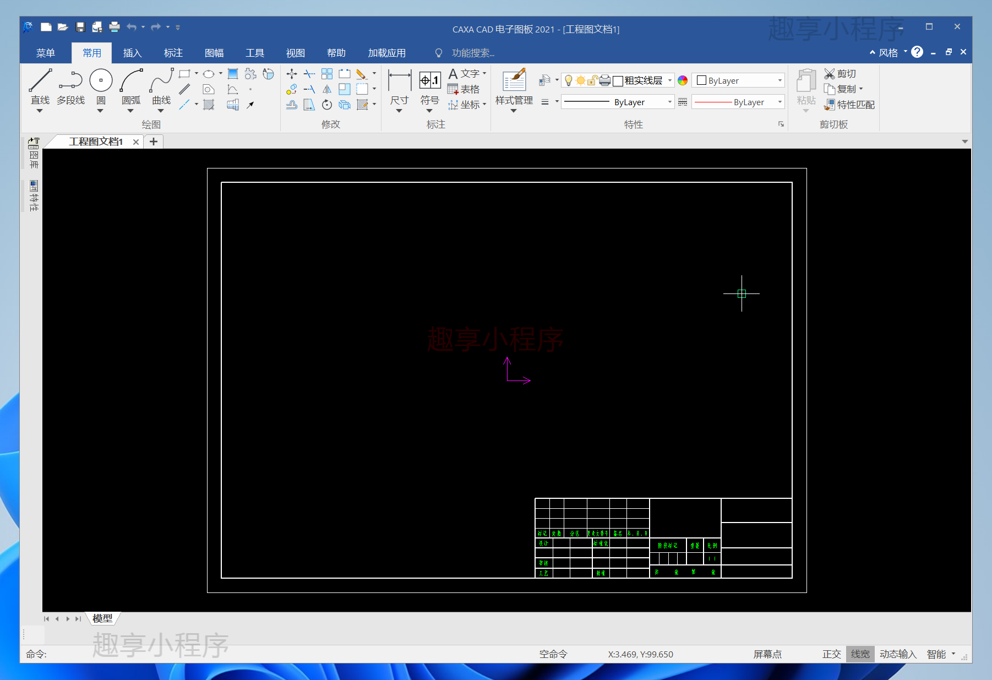Viewport: 992px width, 680px height.
Task: Expand the arrow below 直线
Action: click(40, 111)
